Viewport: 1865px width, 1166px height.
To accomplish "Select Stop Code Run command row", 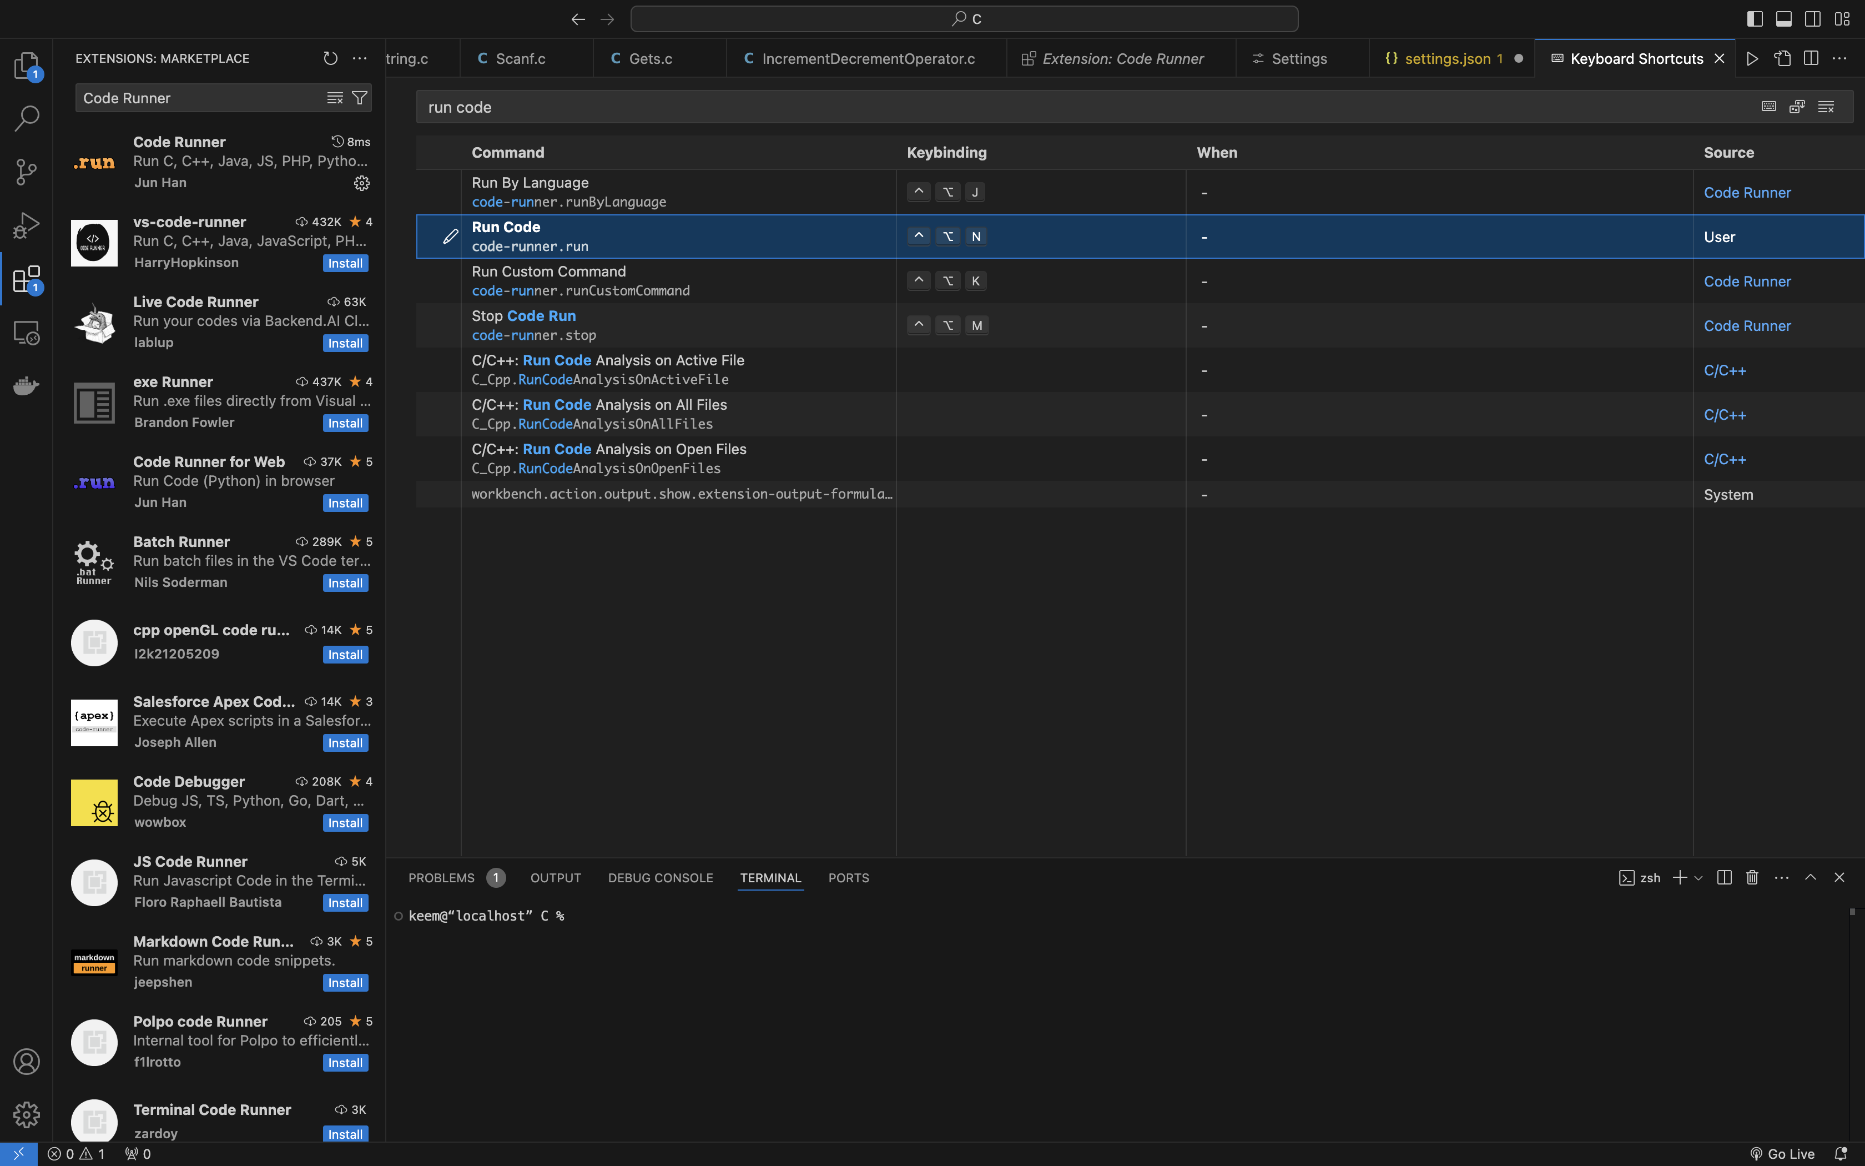I will pyautogui.click(x=1140, y=325).
